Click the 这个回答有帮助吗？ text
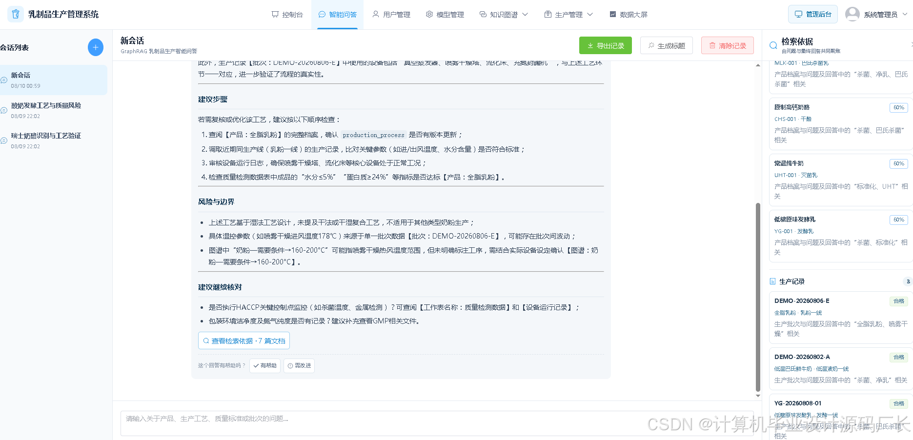Image resolution: width=913 pixels, height=440 pixels. [222, 365]
